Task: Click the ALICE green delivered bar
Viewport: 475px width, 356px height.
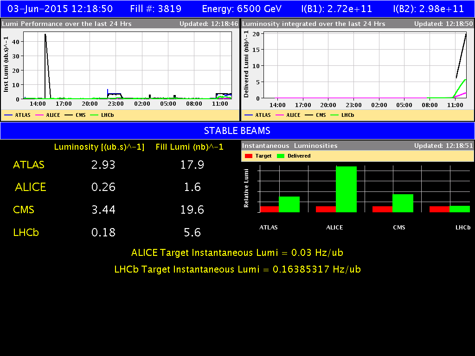Action: [x=346, y=189]
